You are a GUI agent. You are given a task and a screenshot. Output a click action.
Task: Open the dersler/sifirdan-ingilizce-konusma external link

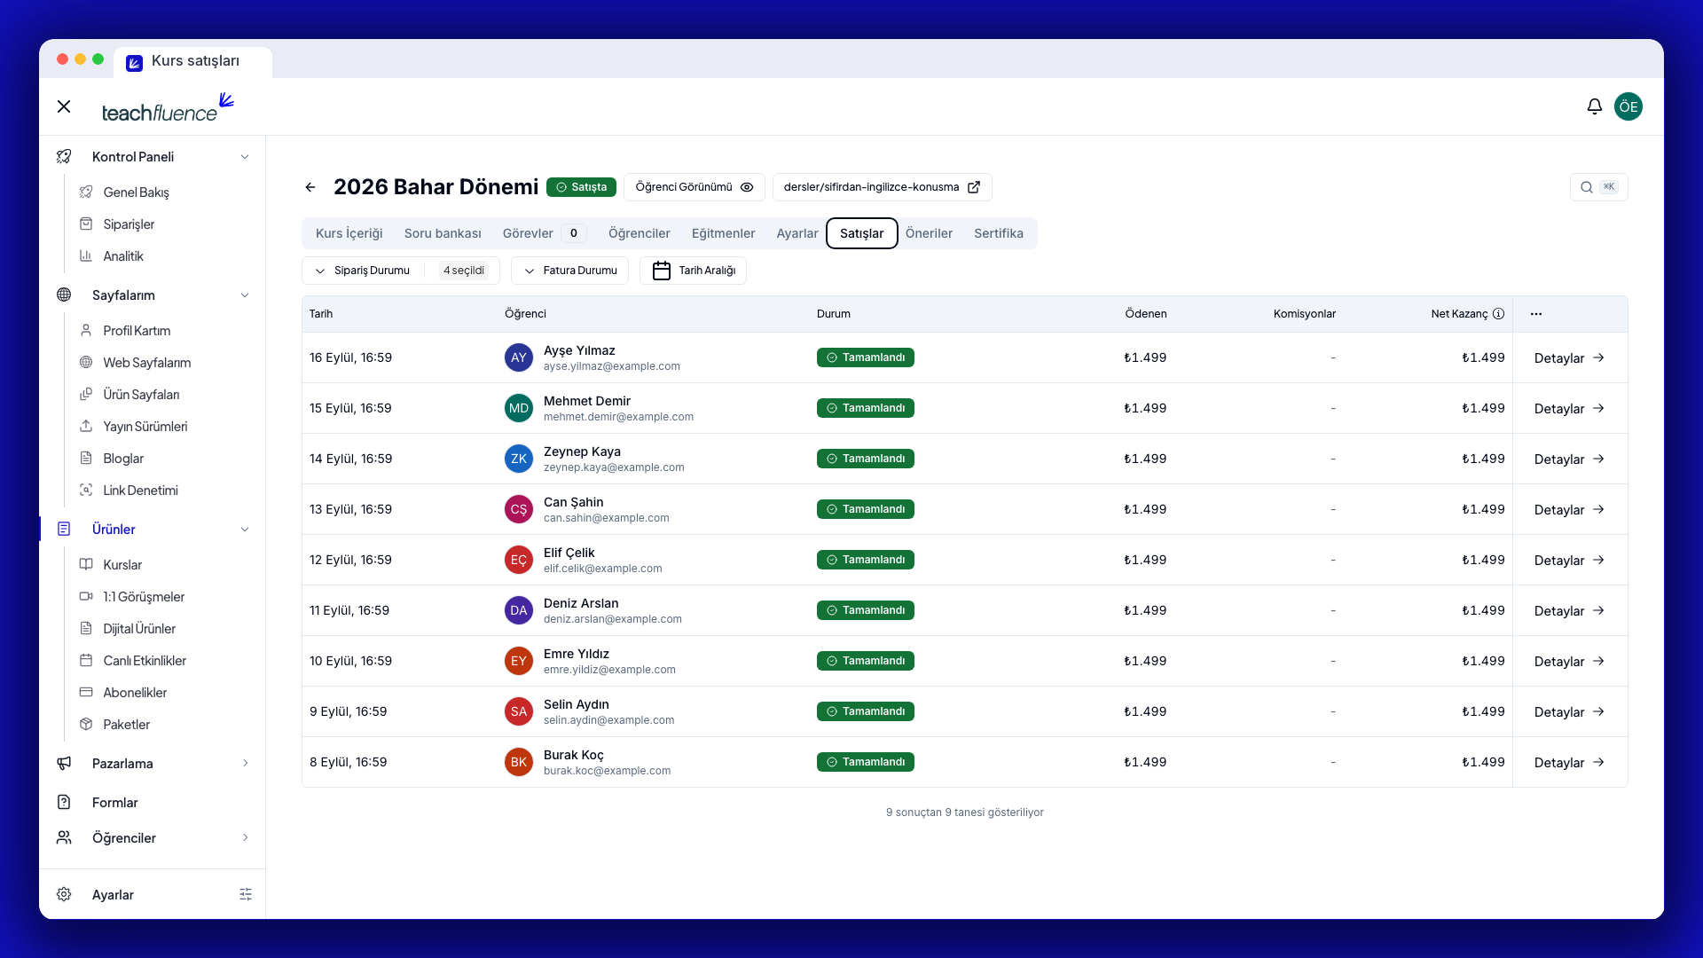tap(882, 187)
